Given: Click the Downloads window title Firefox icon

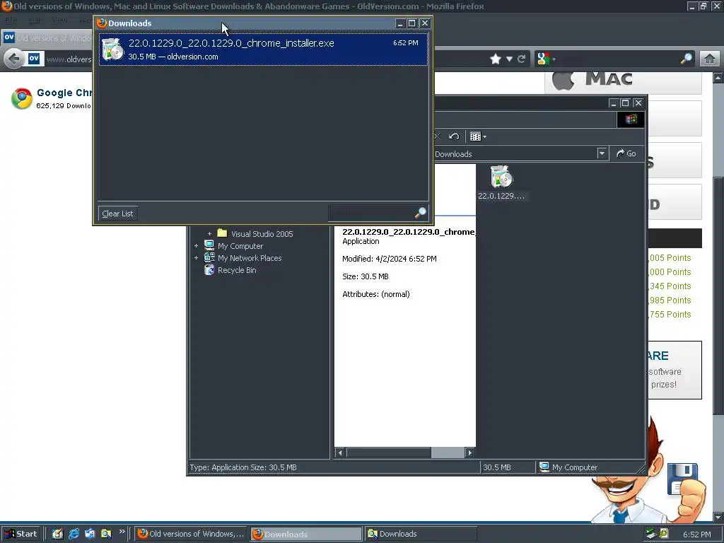Looking at the screenshot, I should point(102,23).
